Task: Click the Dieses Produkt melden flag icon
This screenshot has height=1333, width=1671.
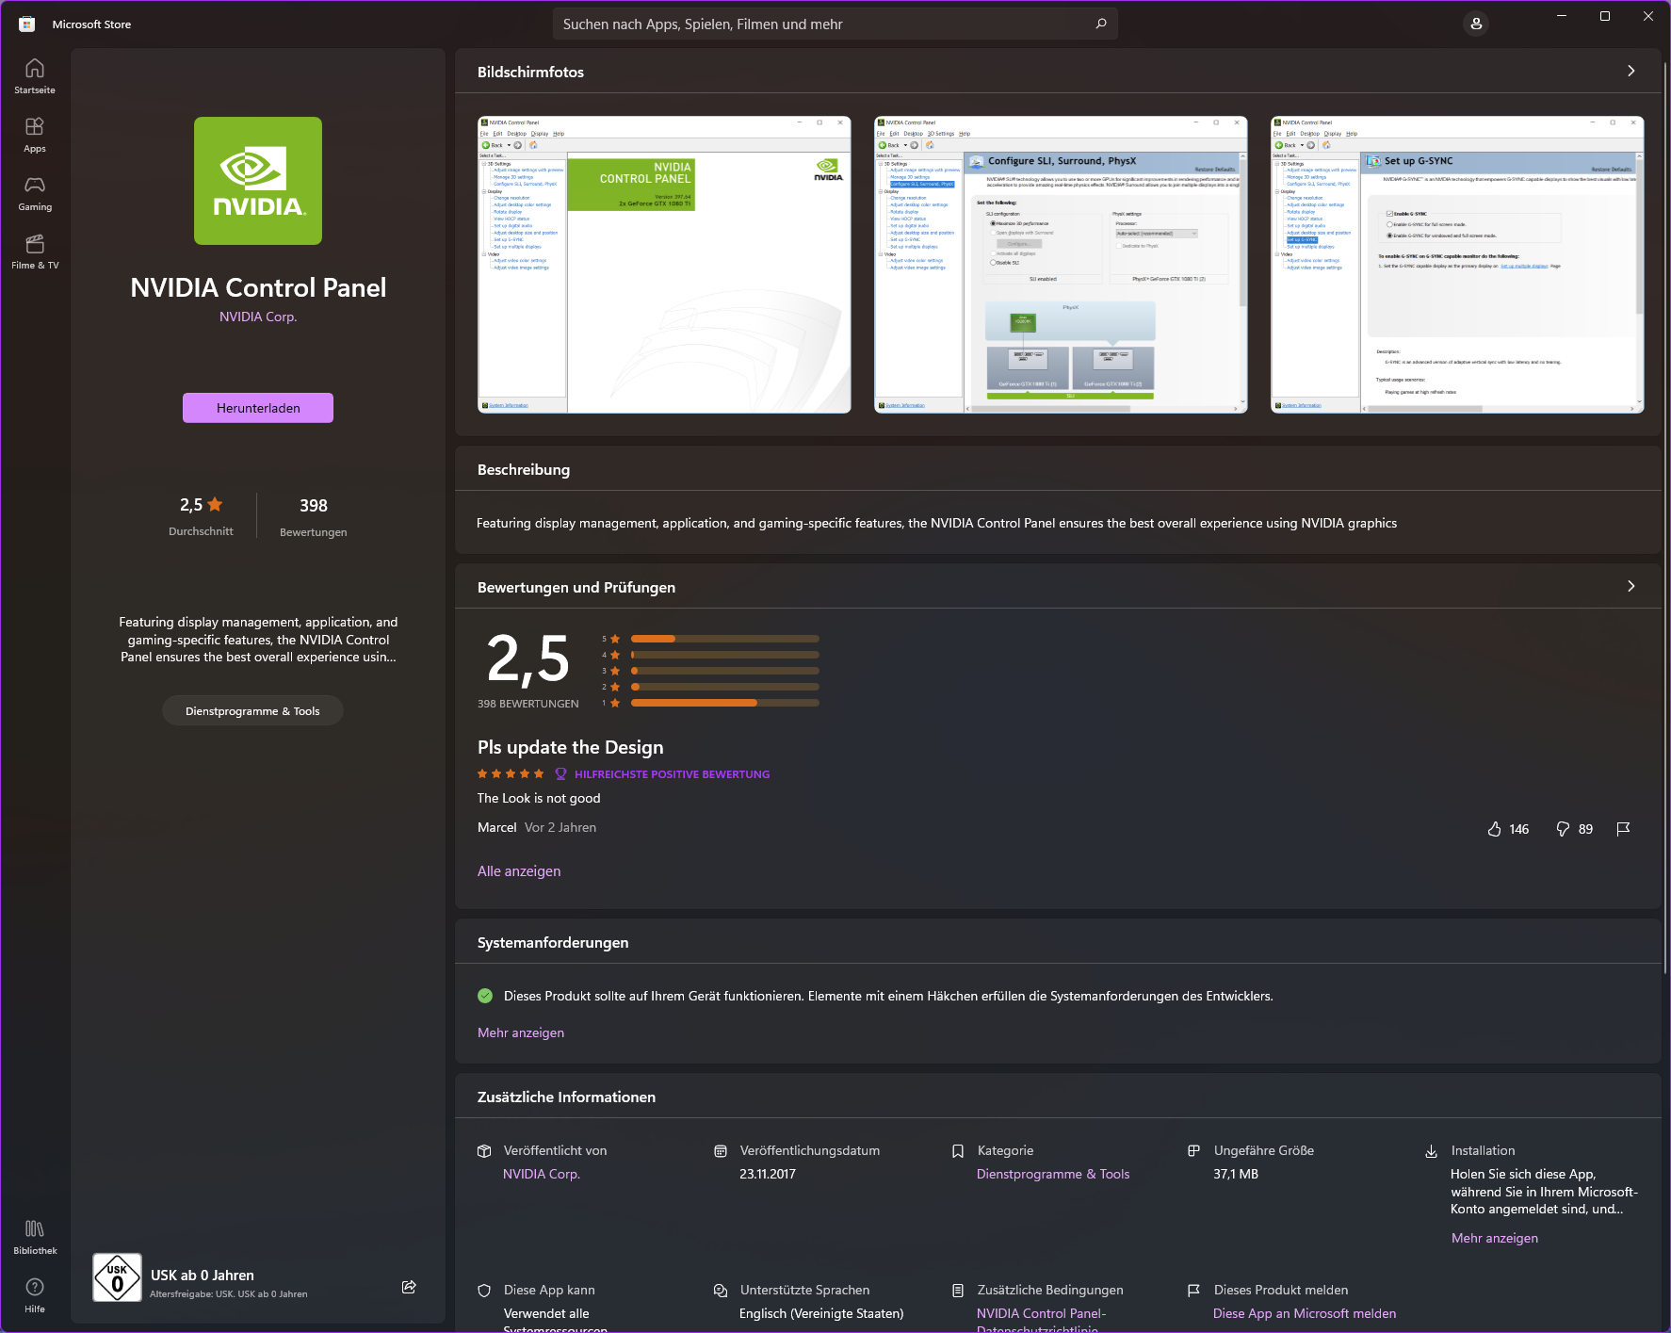Action: point(1193,1291)
